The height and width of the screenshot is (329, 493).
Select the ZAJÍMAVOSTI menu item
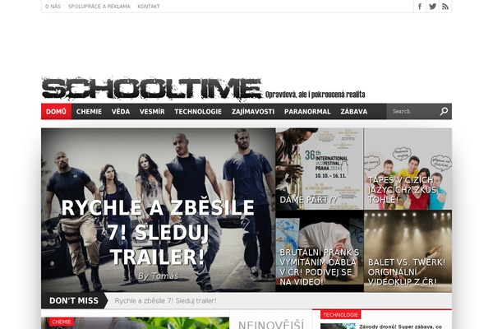coord(253,112)
